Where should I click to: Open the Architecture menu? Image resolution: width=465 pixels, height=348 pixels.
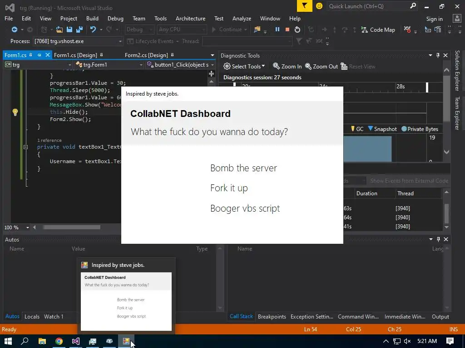tap(190, 18)
